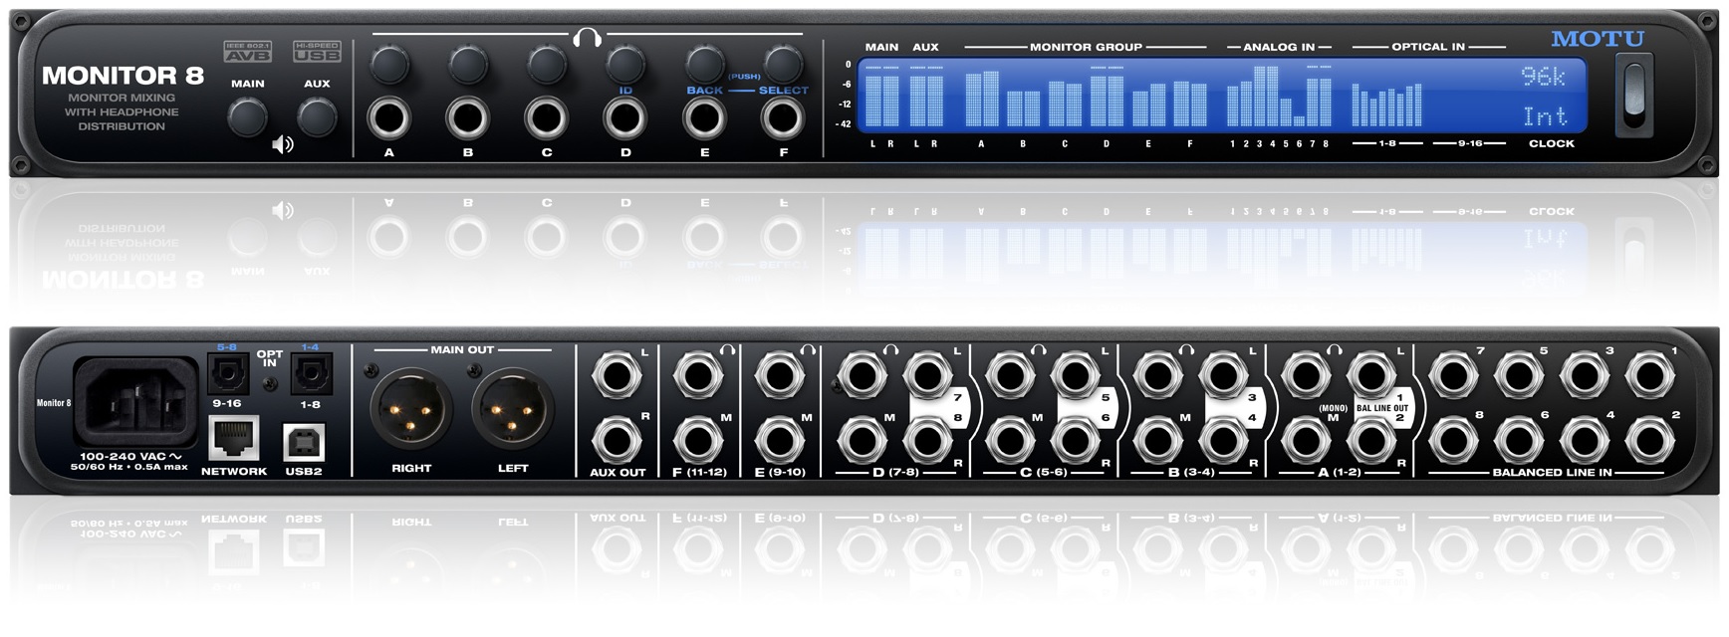Click the group A mono M jack
Image resolution: width=1729 pixels, height=637 pixels.
point(1305,441)
